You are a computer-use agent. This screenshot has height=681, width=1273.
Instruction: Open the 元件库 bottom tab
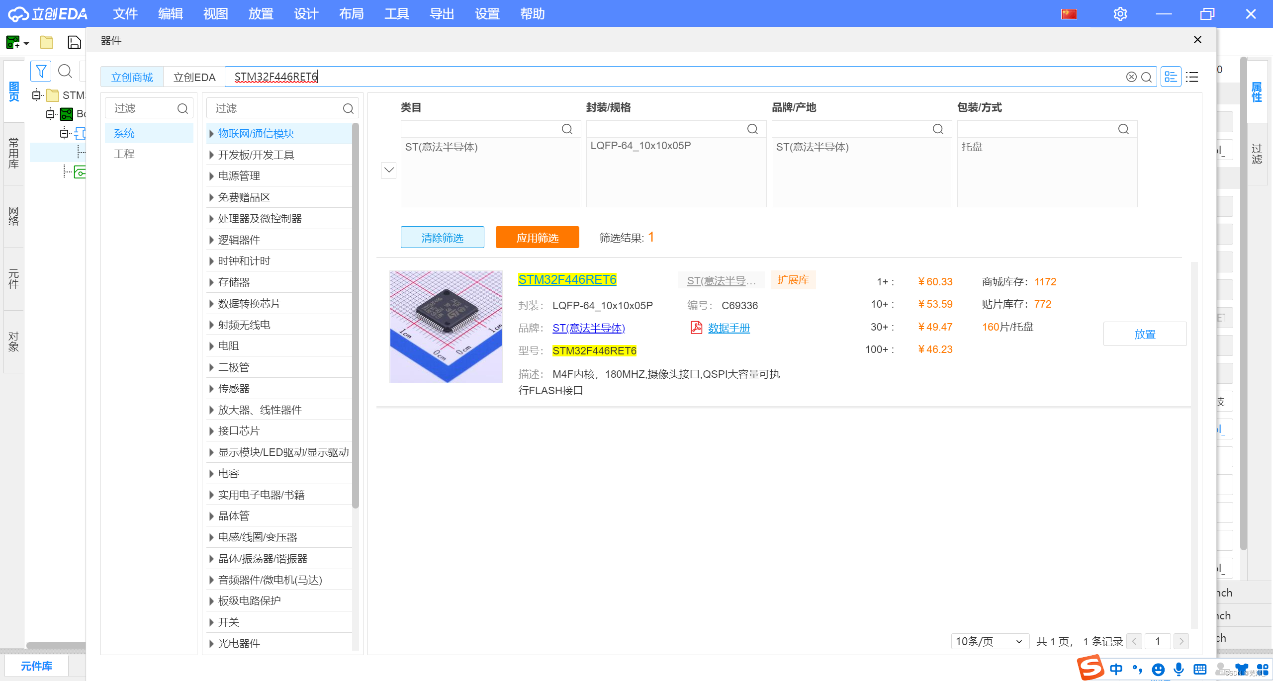click(x=36, y=666)
